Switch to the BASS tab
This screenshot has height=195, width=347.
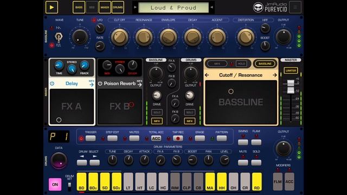coord(79,7)
